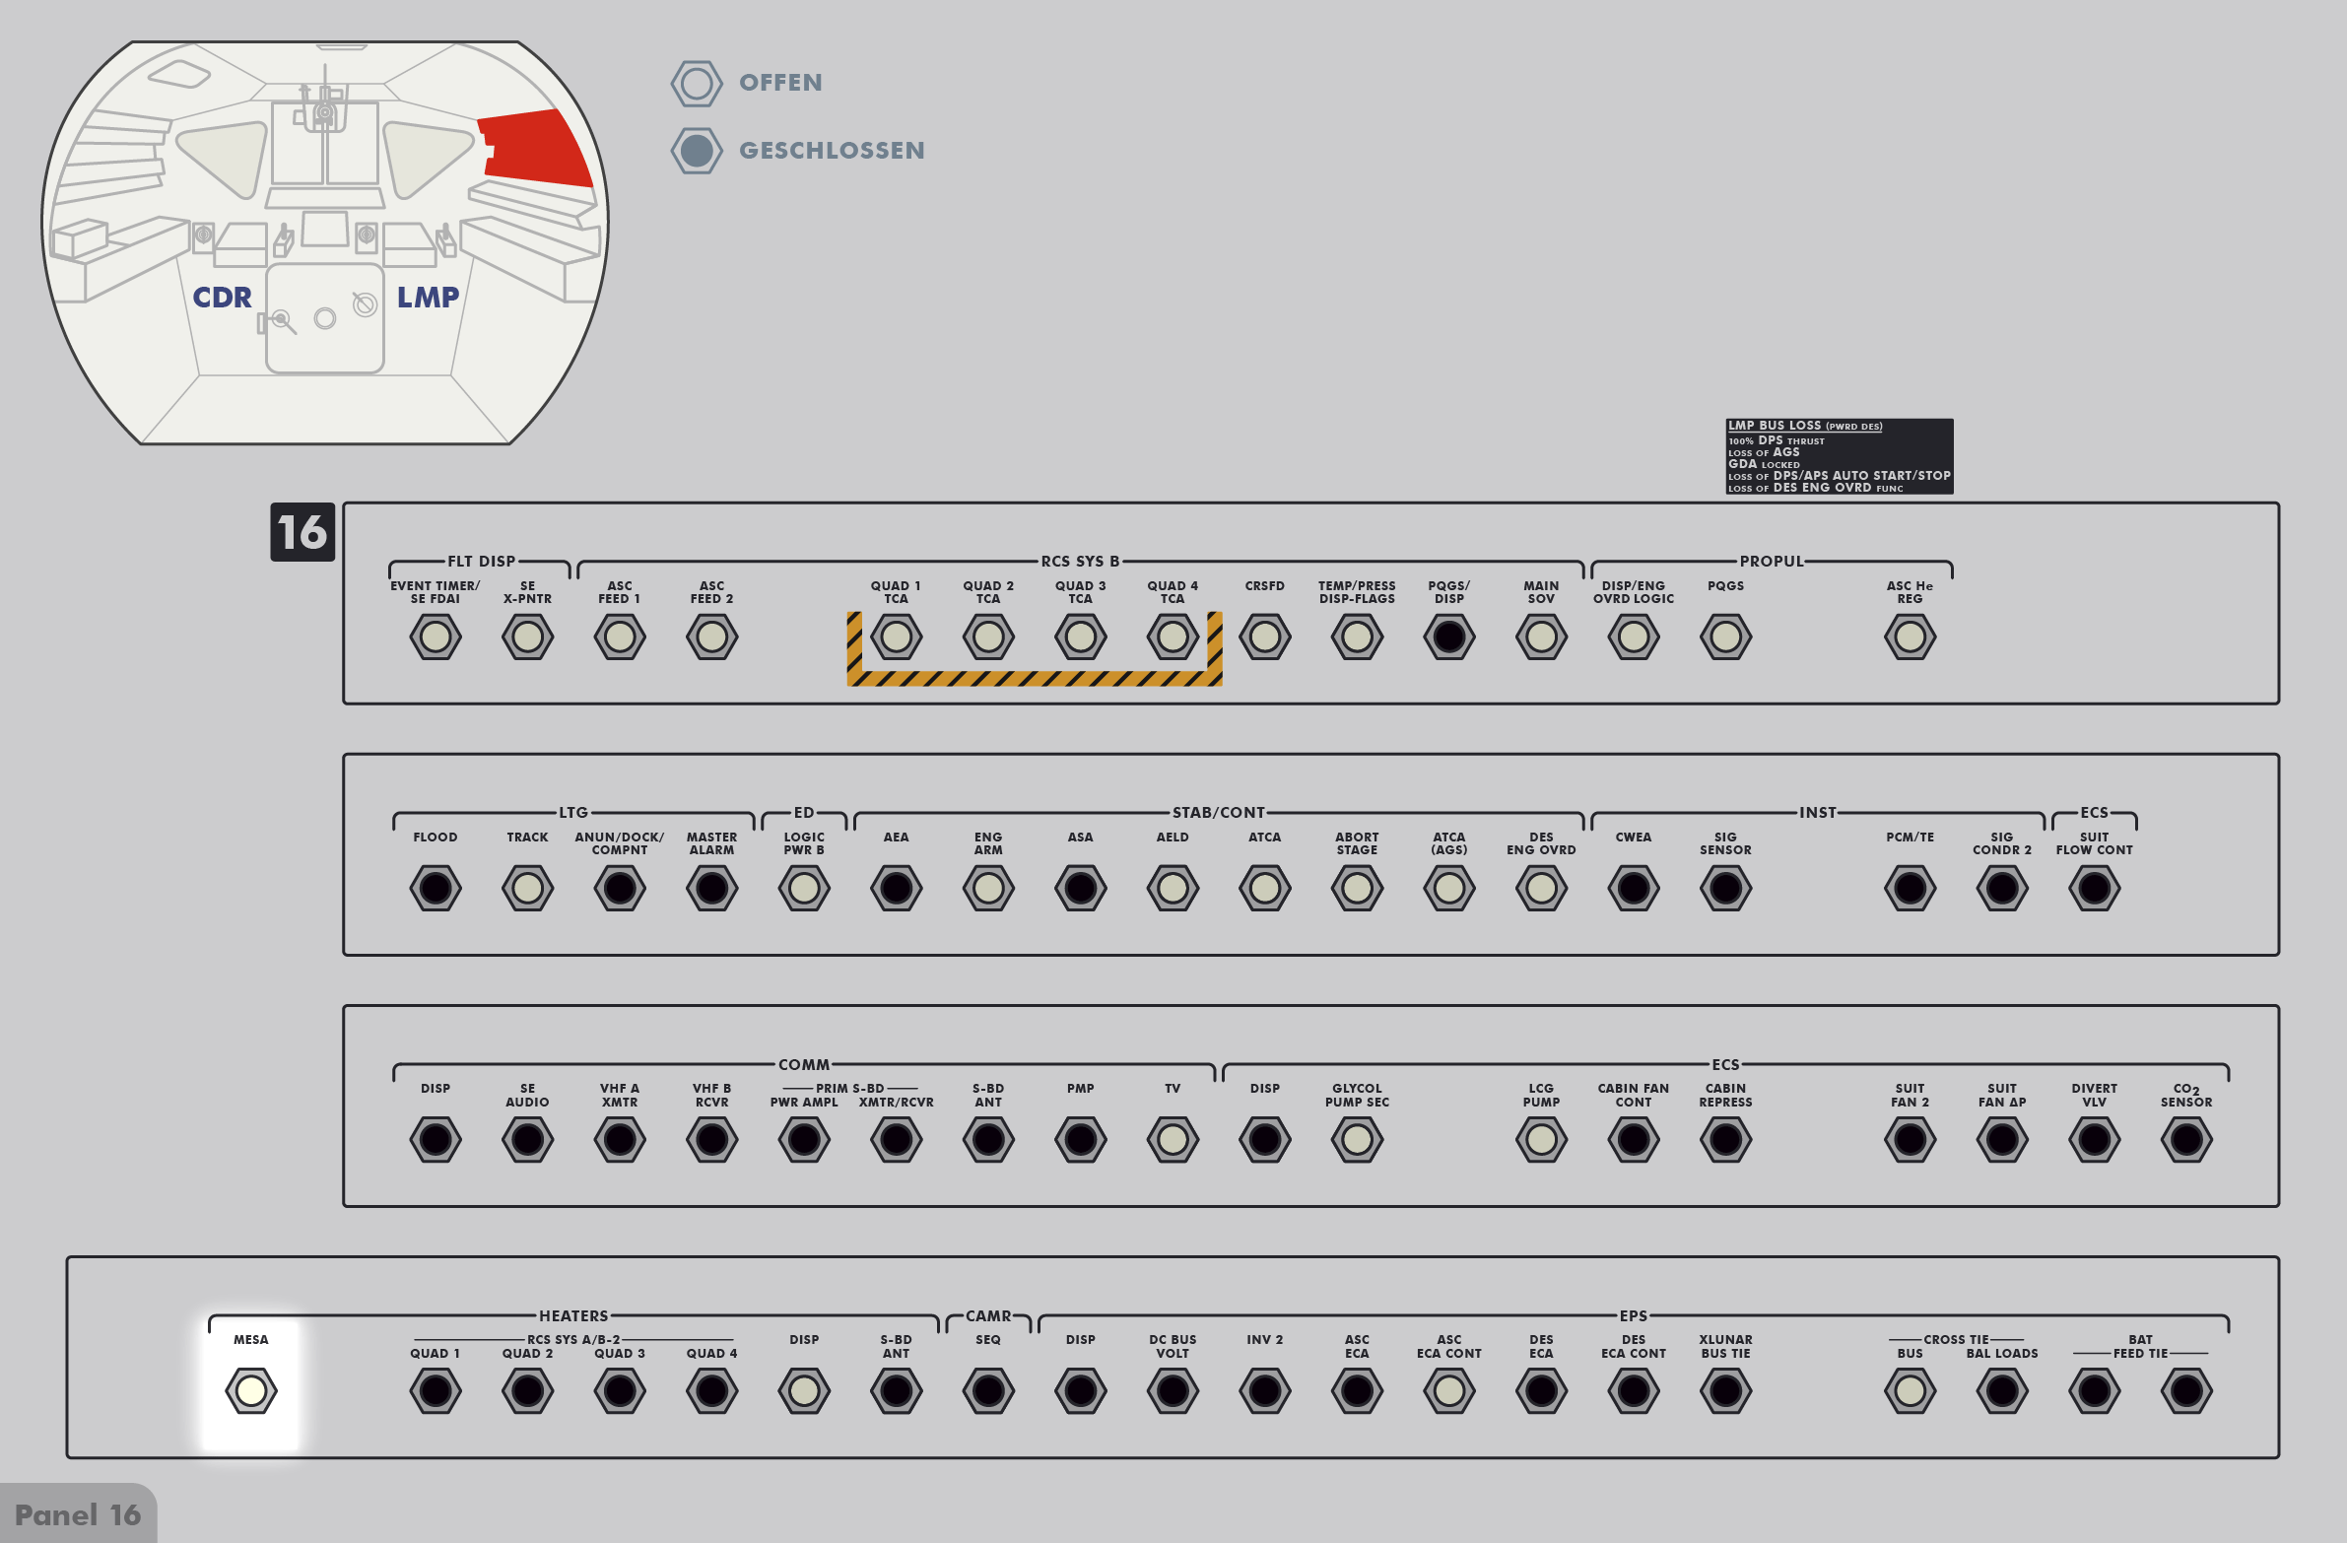Click the XLUNAR BUS TIE breaker

click(1724, 1390)
